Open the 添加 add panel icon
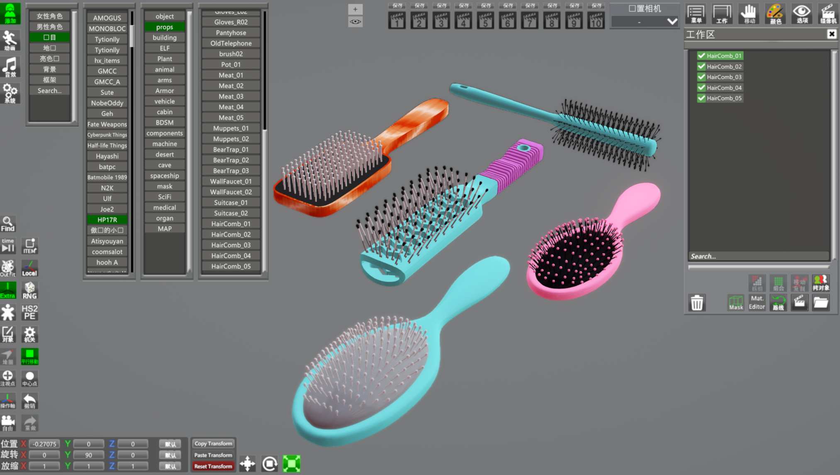Screen dimensions: 840x475 (10, 13)
